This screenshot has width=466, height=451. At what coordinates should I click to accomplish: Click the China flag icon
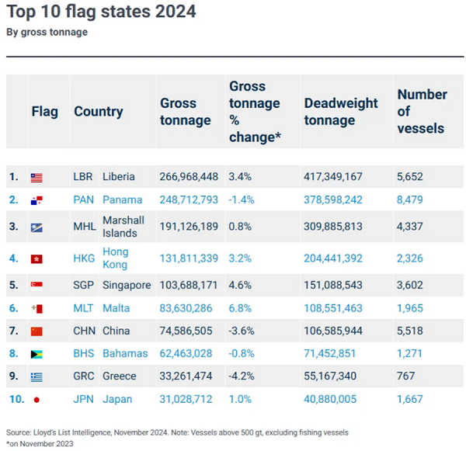point(37,331)
